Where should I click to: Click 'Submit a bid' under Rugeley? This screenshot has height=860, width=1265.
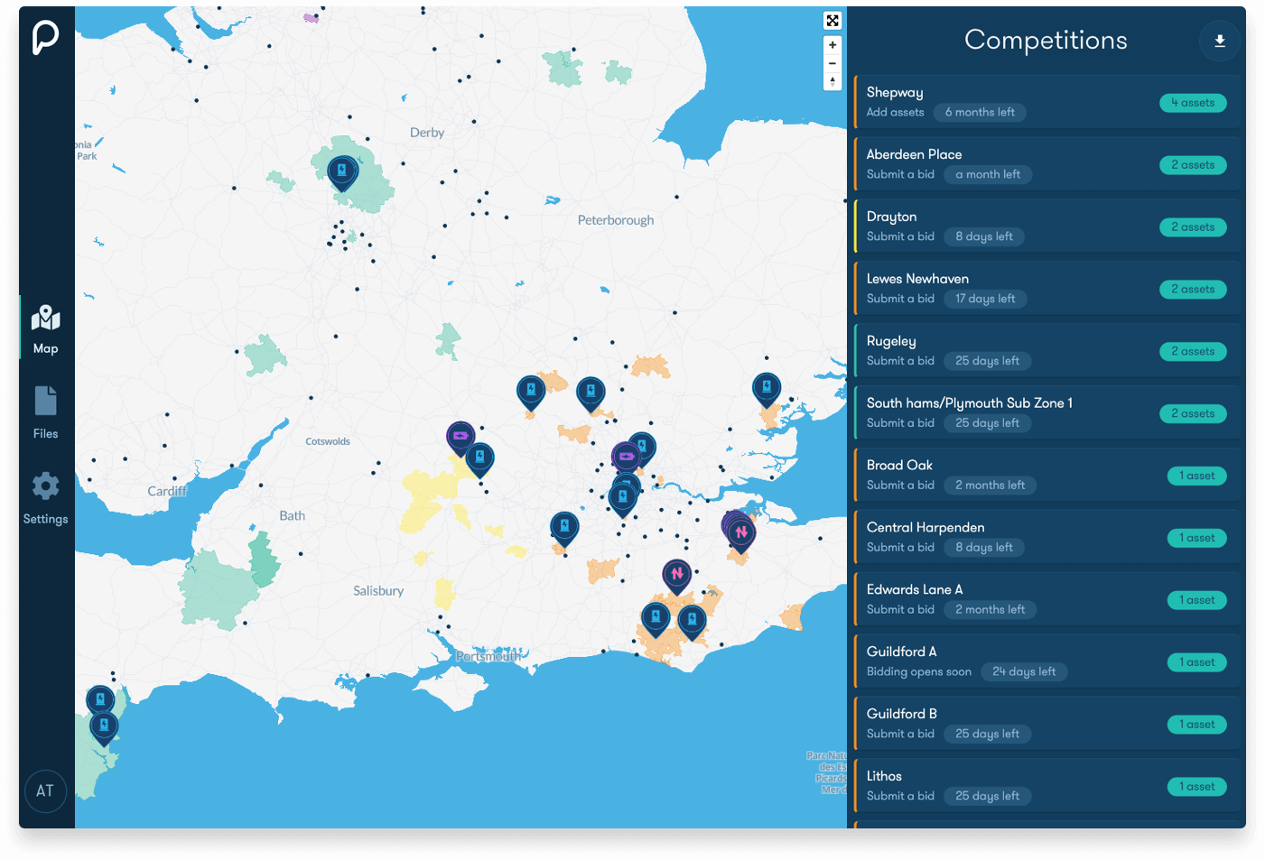point(900,361)
